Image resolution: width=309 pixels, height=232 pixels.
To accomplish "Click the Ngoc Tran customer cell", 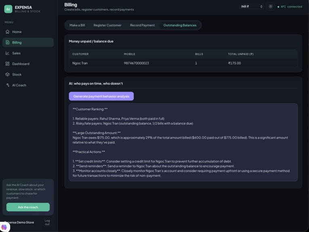I will click(80, 63).
